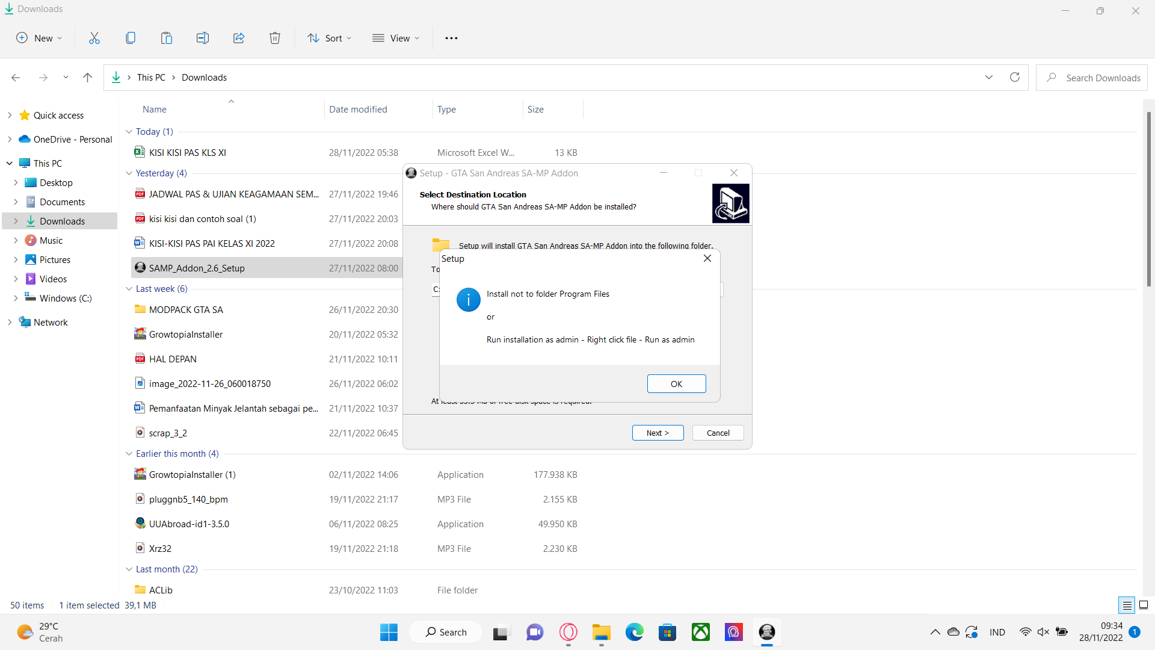Switch to details view layout icon
Image resolution: width=1155 pixels, height=650 pixels.
1127,605
